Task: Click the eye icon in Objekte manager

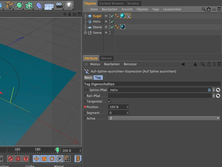Action: coord(214,9)
